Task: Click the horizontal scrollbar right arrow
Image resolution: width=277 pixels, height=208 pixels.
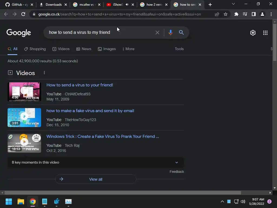Action: 270,193
